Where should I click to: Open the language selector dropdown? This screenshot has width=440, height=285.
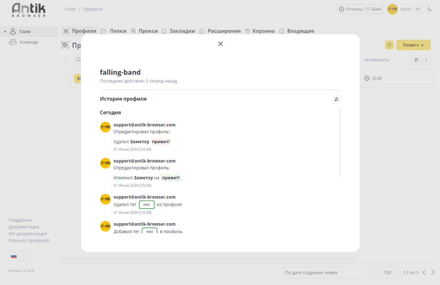click(x=19, y=256)
